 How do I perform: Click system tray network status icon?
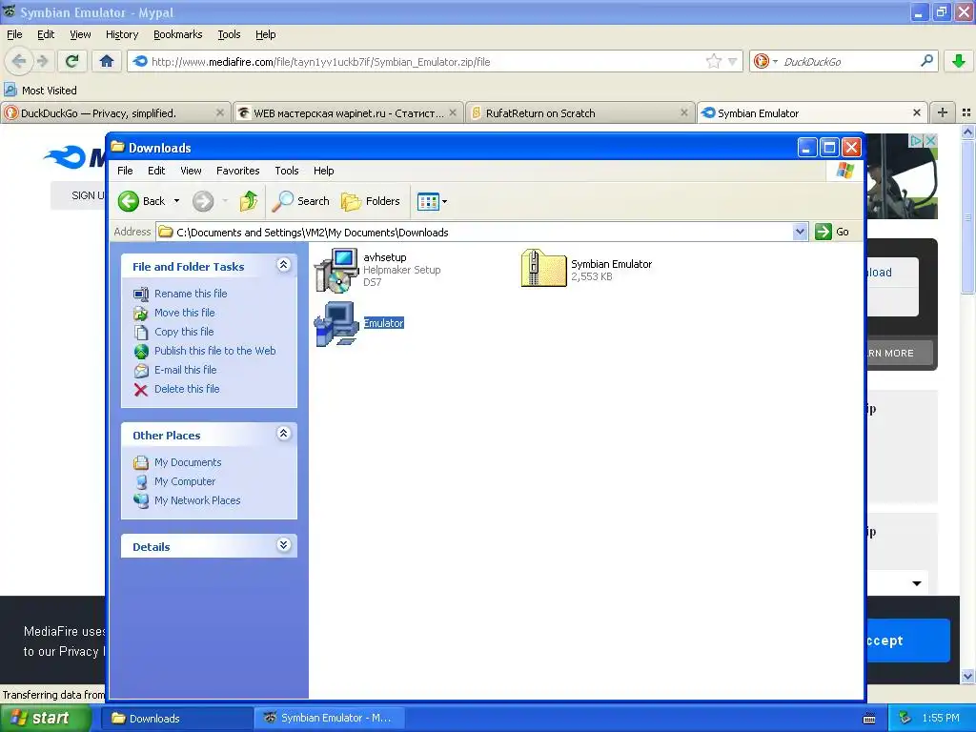(905, 719)
